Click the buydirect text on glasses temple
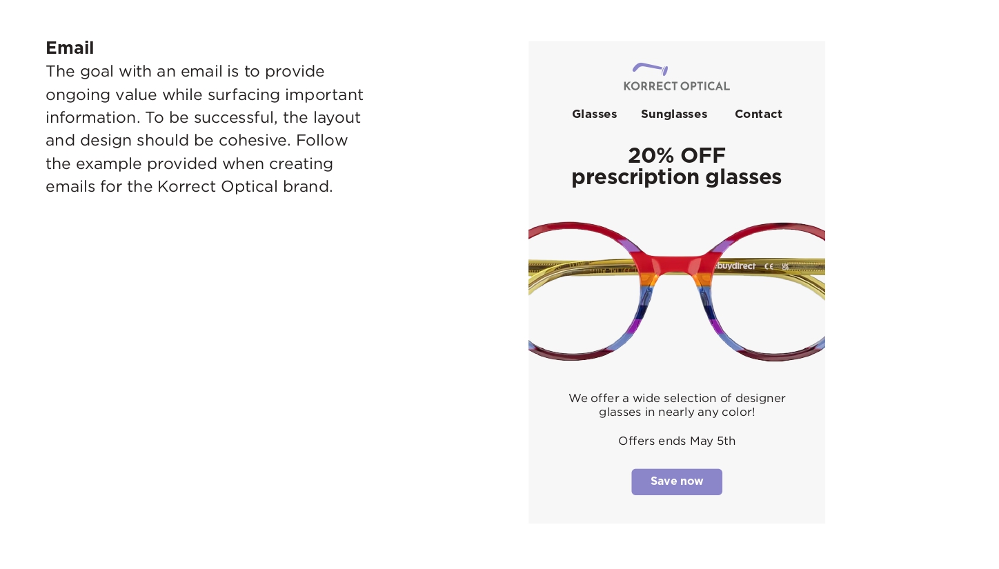The image size is (999, 569). click(x=735, y=266)
